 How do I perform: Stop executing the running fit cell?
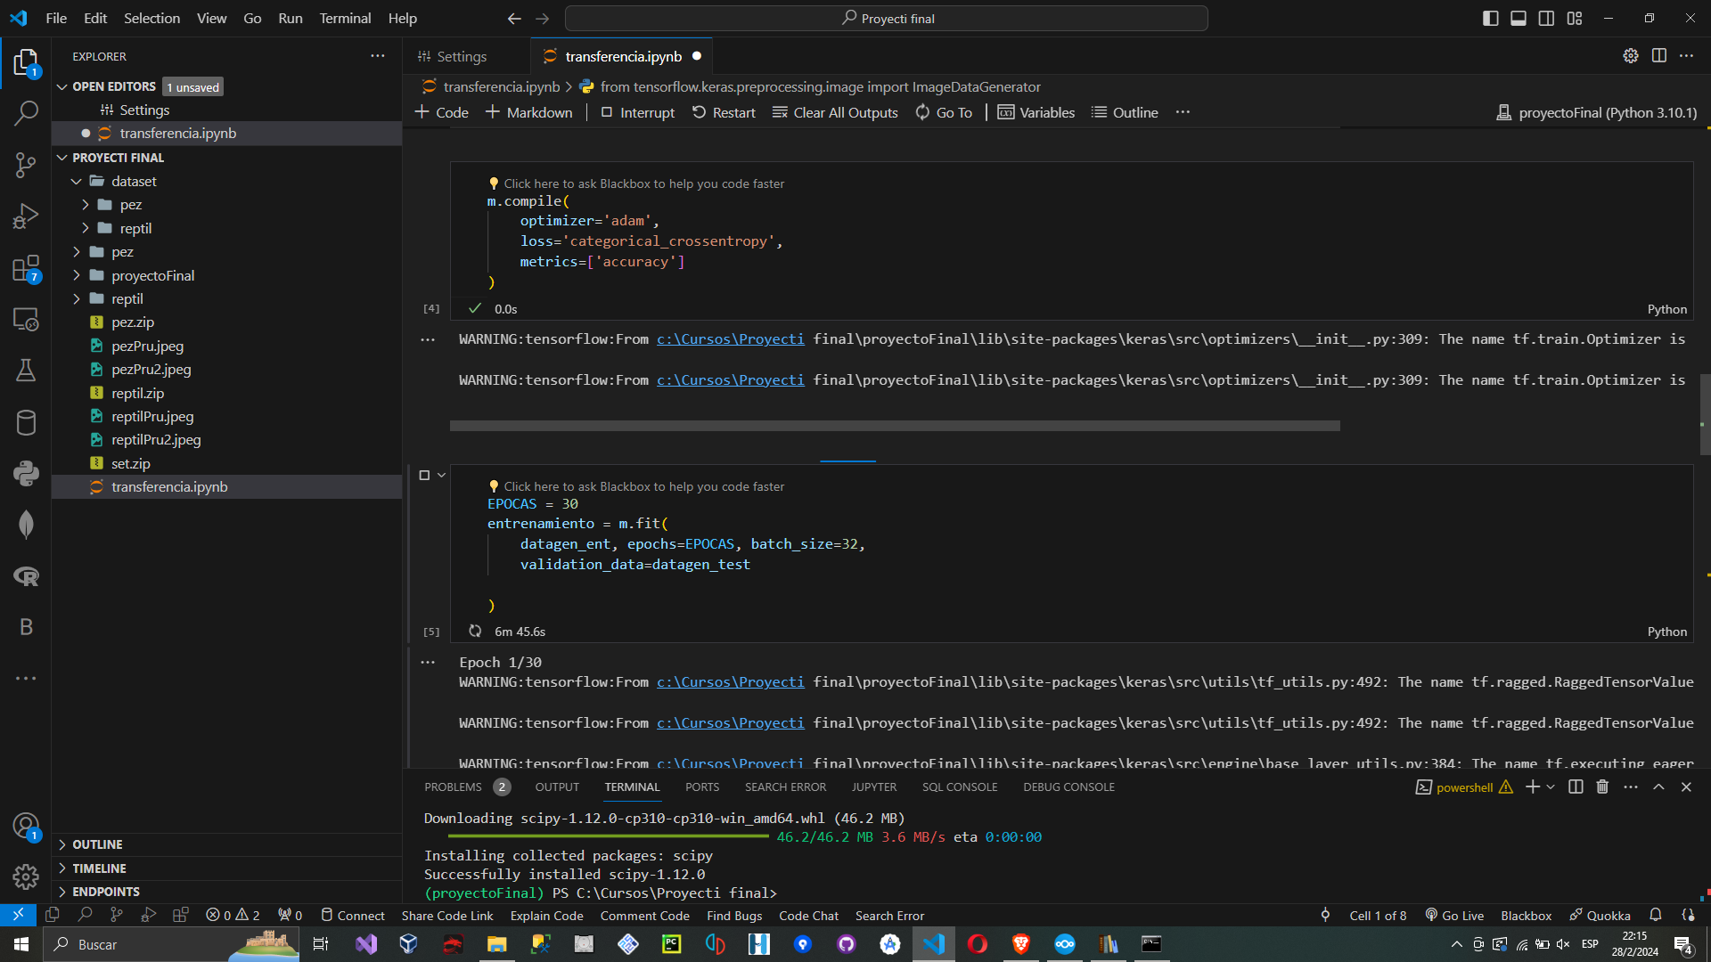424,476
